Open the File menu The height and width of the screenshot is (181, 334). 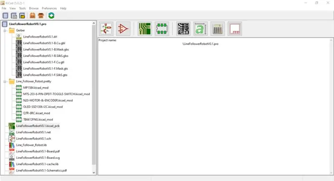point(4,8)
